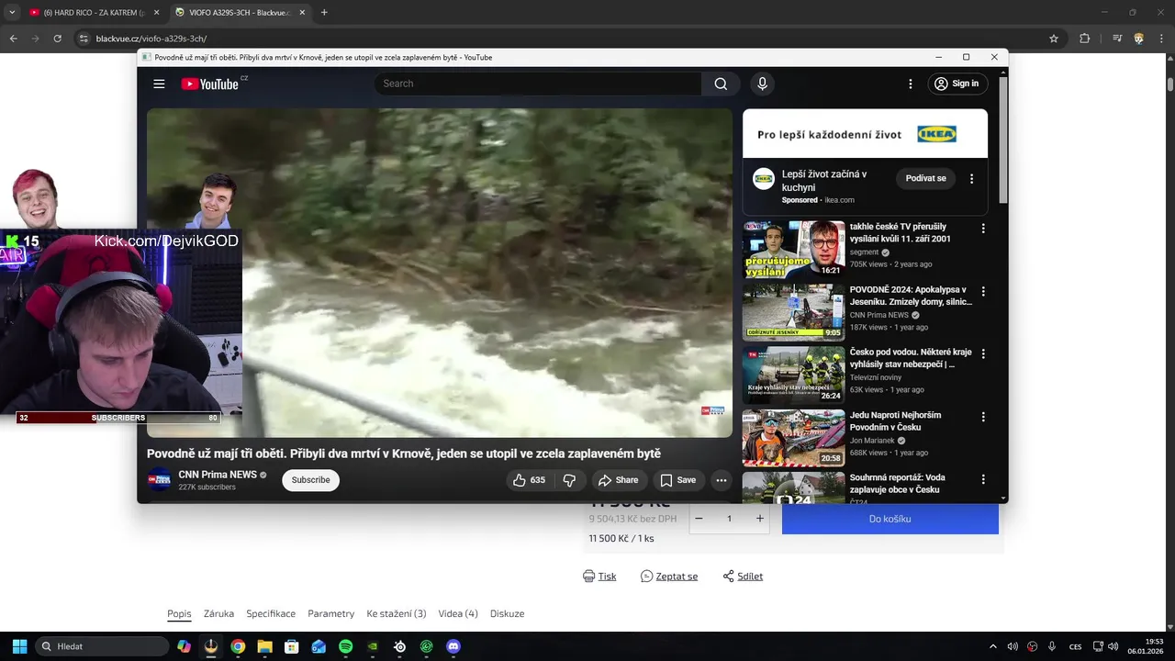The height and width of the screenshot is (661, 1175).
Task: Open YouTube settings three-dot menu near Sign in
Action: point(911,84)
